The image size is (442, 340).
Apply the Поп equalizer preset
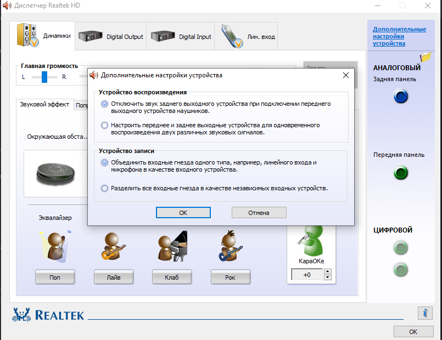coord(55,277)
